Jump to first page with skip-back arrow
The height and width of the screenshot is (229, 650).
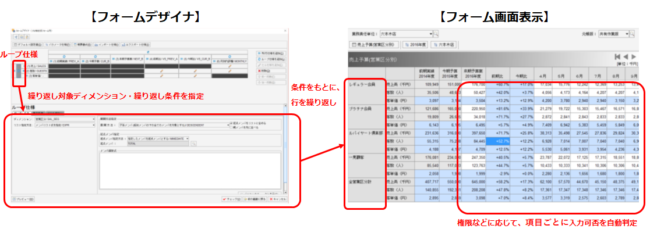coord(617,56)
